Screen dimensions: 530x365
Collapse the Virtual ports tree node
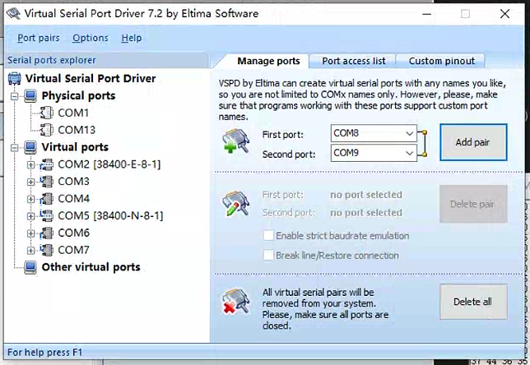(14, 147)
